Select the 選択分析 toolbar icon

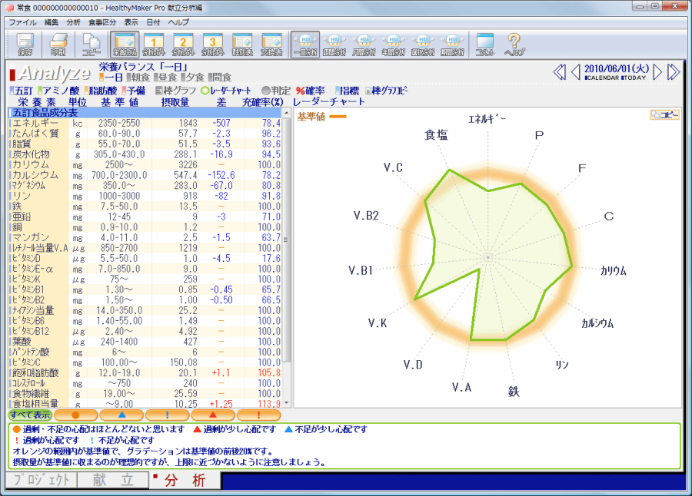(x=423, y=45)
